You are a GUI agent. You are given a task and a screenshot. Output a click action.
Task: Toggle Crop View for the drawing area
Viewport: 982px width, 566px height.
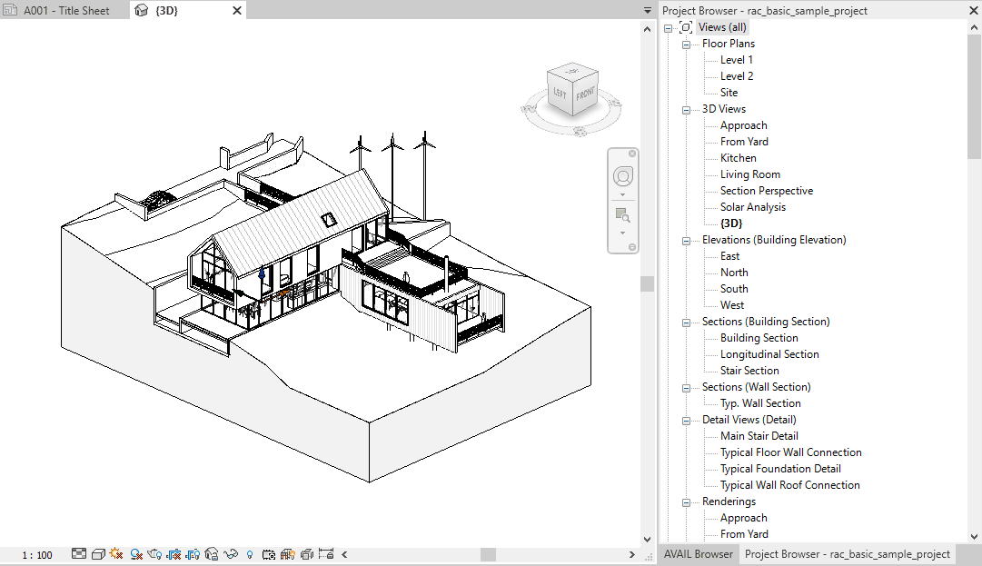click(173, 554)
